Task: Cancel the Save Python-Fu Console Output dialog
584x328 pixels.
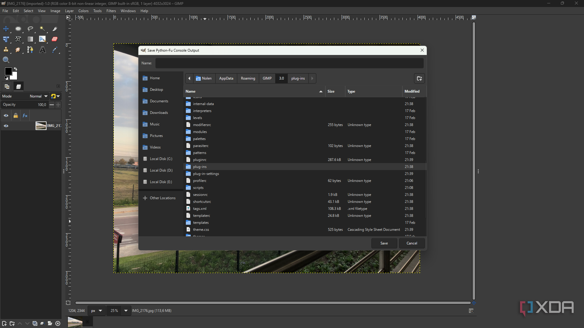Action: tap(412, 243)
